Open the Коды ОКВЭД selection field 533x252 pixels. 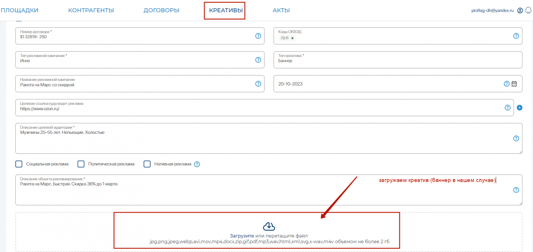tap(398, 36)
